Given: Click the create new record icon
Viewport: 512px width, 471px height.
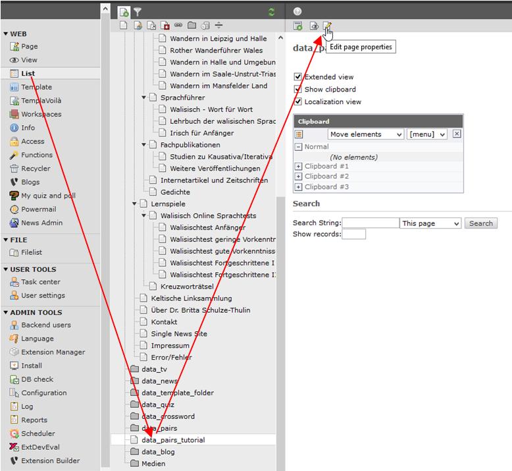Looking at the screenshot, I should point(298,26).
